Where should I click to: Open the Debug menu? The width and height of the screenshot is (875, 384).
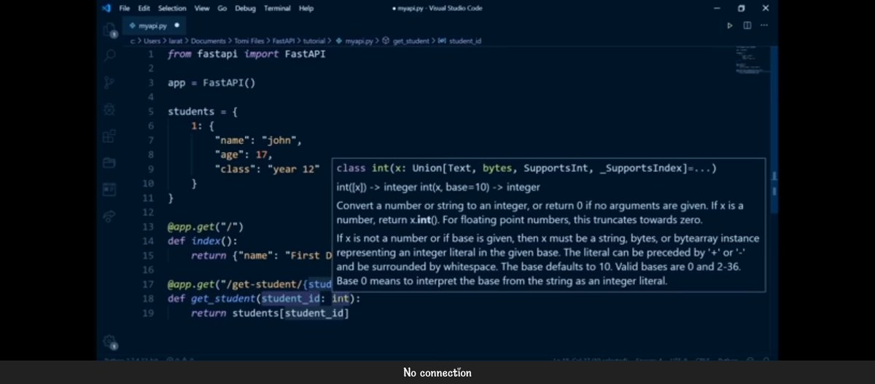246,8
